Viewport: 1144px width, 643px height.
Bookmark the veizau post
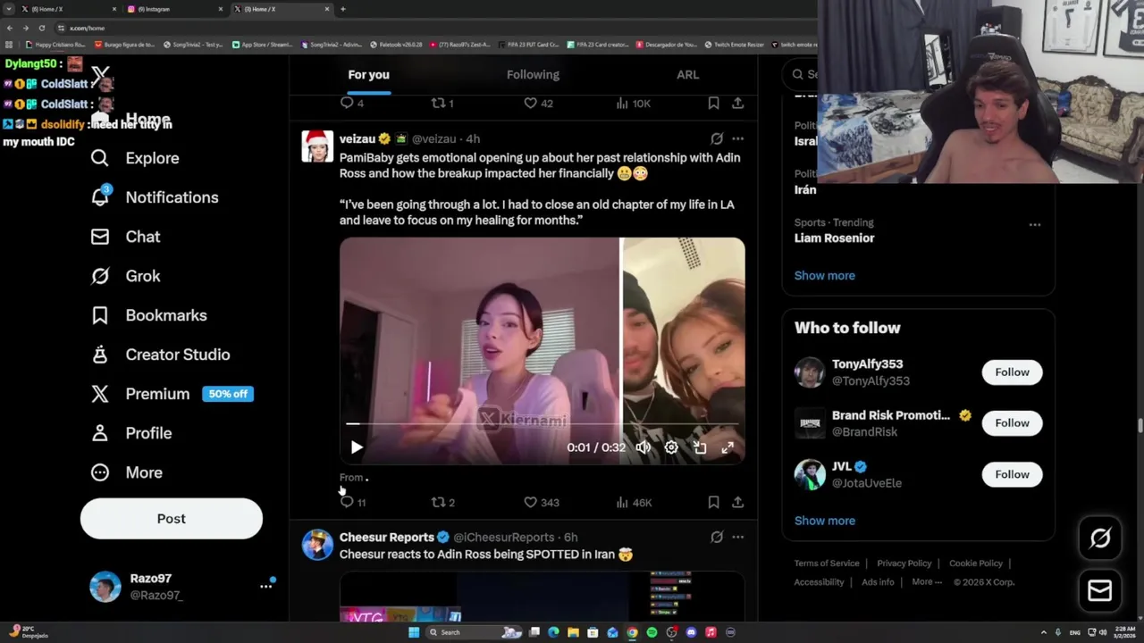[x=713, y=502]
